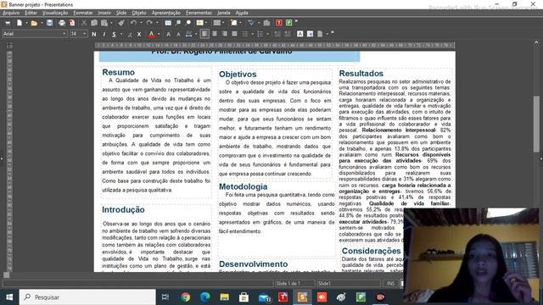The width and height of the screenshot is (543, 305).
Task: Open the Editar menu
Action: 31,13
